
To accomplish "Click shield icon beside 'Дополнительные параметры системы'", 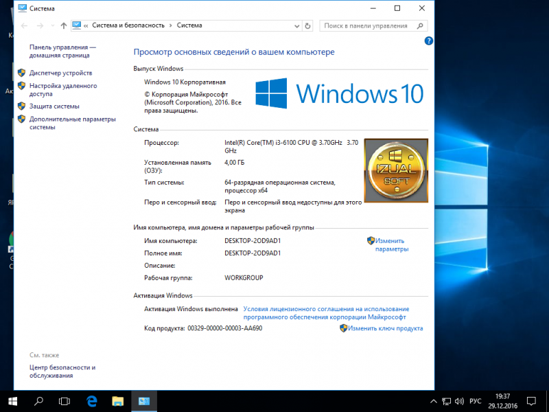I will pyautogui.click(x=22, y=119).
